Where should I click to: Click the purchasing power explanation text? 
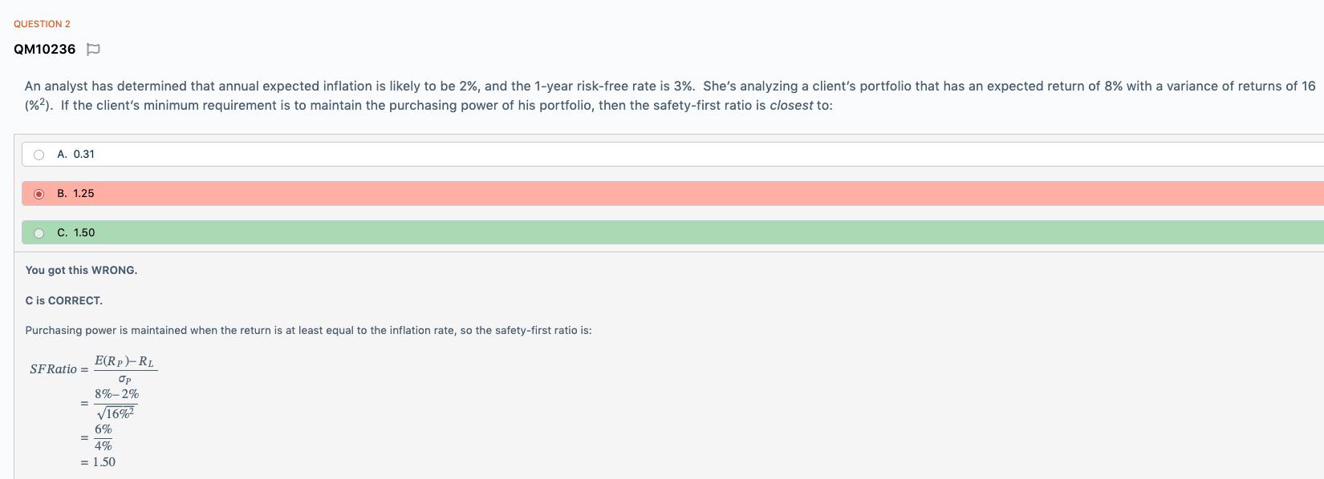tap(308, 329)
